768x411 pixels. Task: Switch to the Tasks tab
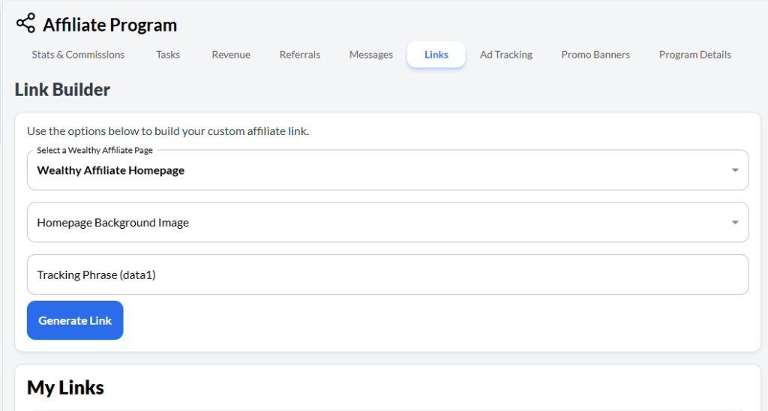(168, 55)
